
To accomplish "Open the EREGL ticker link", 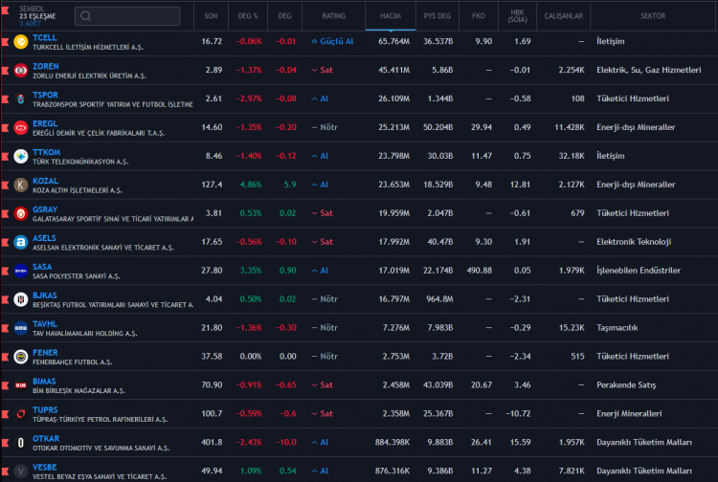I will coord(45,123).
